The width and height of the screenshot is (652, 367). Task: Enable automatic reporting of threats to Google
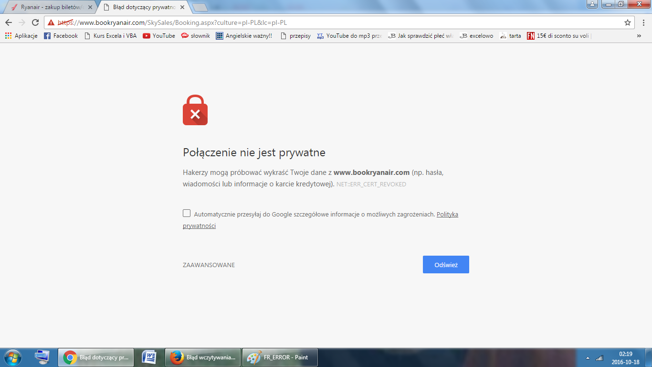click(x=187, y=214)
